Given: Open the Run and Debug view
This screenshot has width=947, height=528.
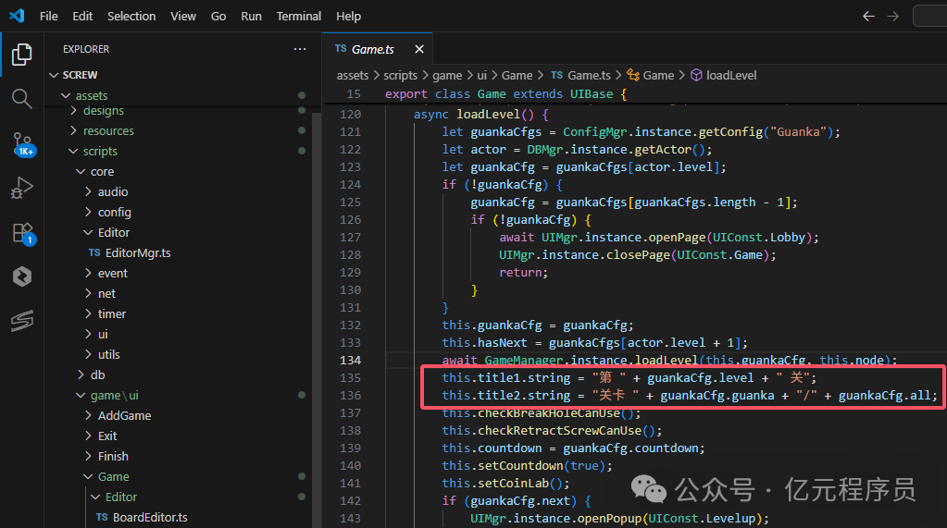Looking at the screenshot, I should (21, 188).
